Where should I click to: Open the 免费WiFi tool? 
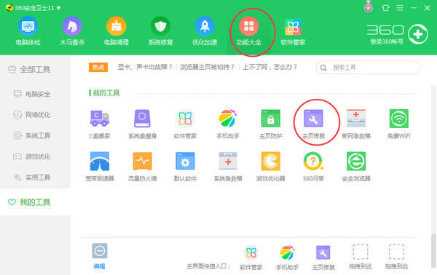399,124
